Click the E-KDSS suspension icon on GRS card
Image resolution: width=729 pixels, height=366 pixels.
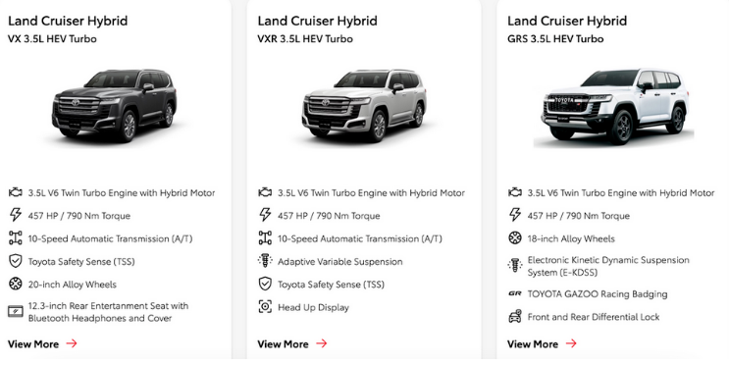(x=515, y=266)
